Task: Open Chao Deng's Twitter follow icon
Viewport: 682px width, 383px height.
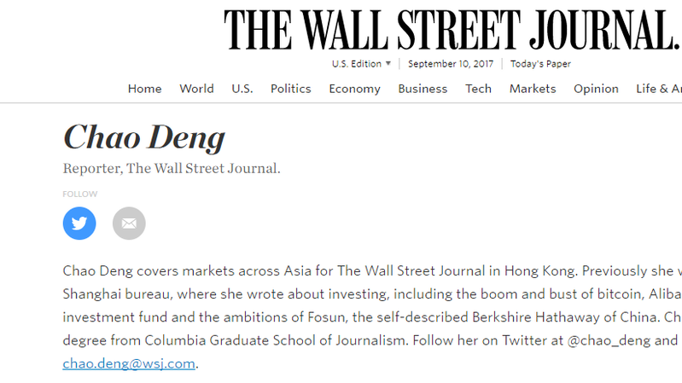Action: point(79,223)
